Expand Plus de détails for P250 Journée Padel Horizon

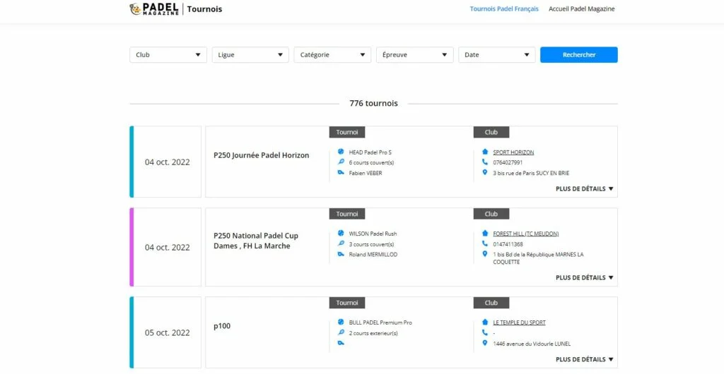584,189
